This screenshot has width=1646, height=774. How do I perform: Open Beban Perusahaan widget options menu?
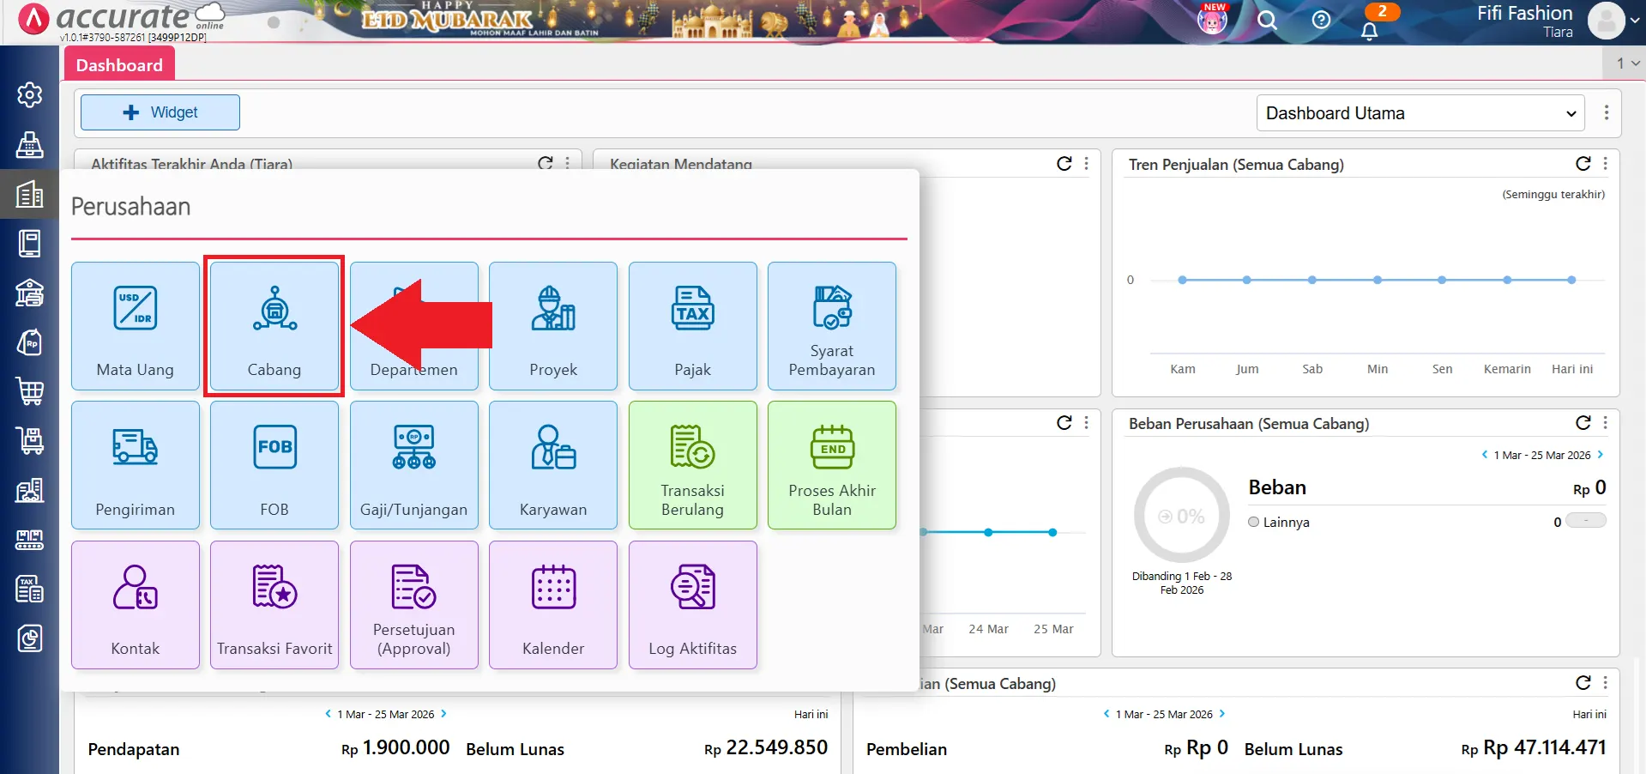pyautogui.click(x=1605, y=423)
